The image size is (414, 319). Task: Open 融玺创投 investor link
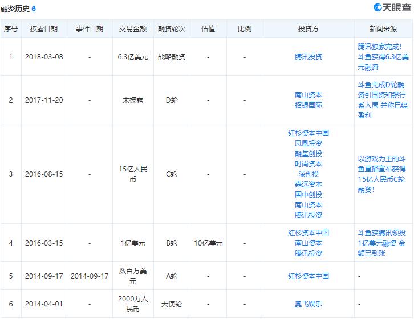tap(309, 154)
